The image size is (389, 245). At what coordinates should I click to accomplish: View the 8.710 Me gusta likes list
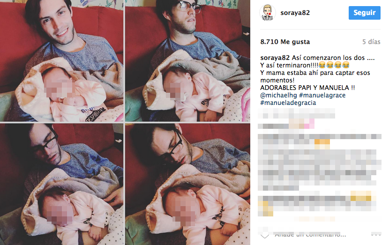(x=285, y=42)
